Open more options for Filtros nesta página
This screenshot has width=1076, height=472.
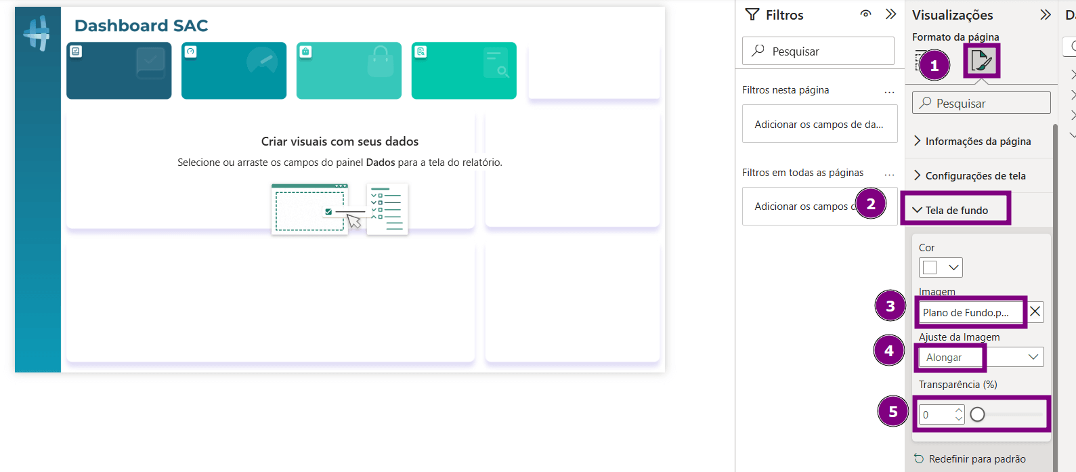click(x=889, y=91)
